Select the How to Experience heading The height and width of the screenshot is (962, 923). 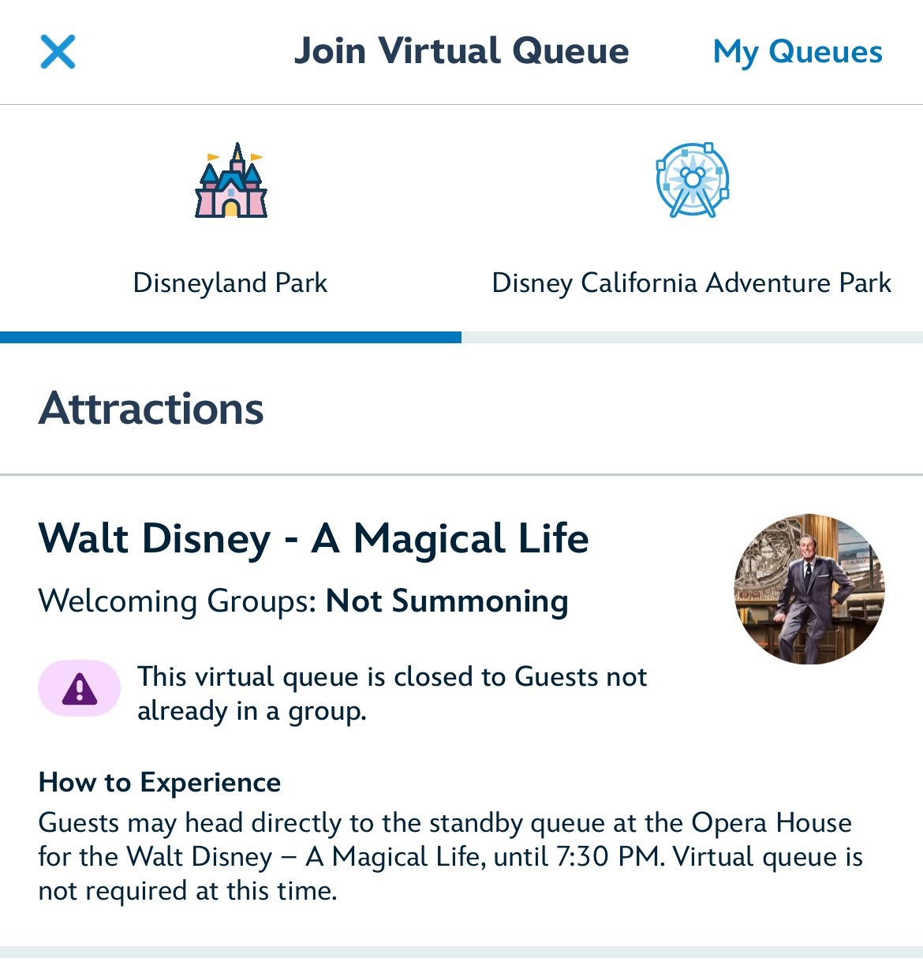[x=159, y=782]
